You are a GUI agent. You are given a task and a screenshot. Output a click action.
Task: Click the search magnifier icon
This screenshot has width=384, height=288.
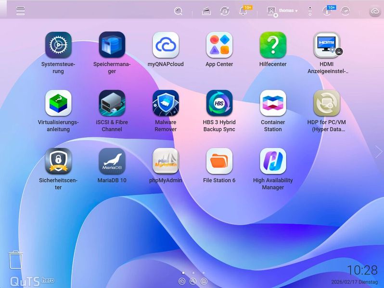click(178, 11)
